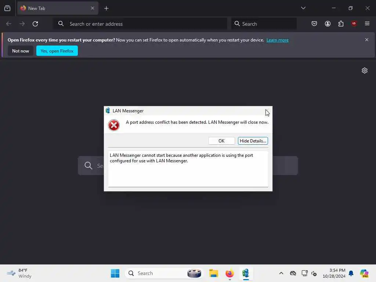The width and height of the screenshot is (376, 282).
Task: Open the list all tabs dropdown
Action: pos(303,8)
